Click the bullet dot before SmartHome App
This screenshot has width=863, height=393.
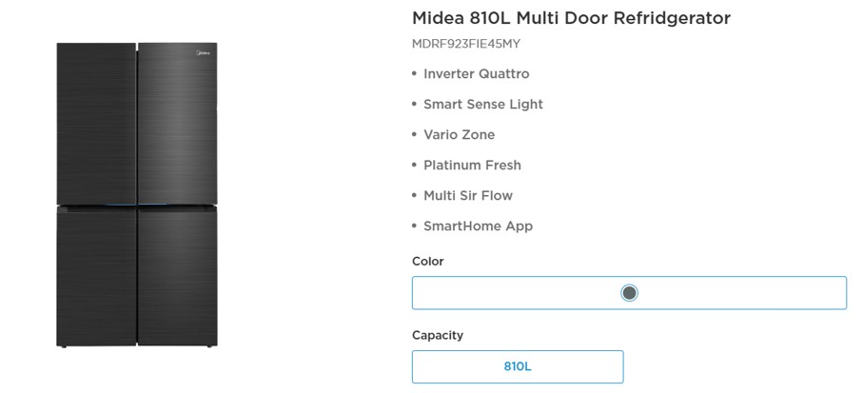[415, 226]
